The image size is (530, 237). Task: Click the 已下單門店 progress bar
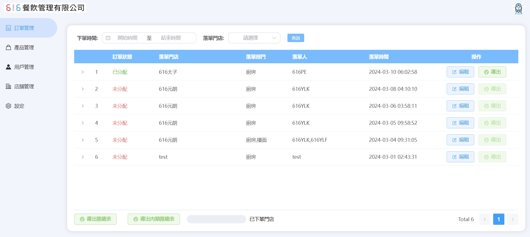coord(216,219)
